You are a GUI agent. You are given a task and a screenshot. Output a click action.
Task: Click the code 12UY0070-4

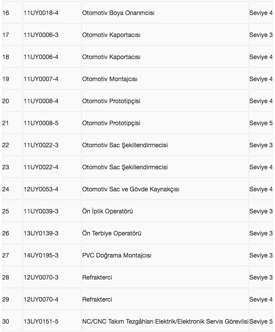pos(41,299)
